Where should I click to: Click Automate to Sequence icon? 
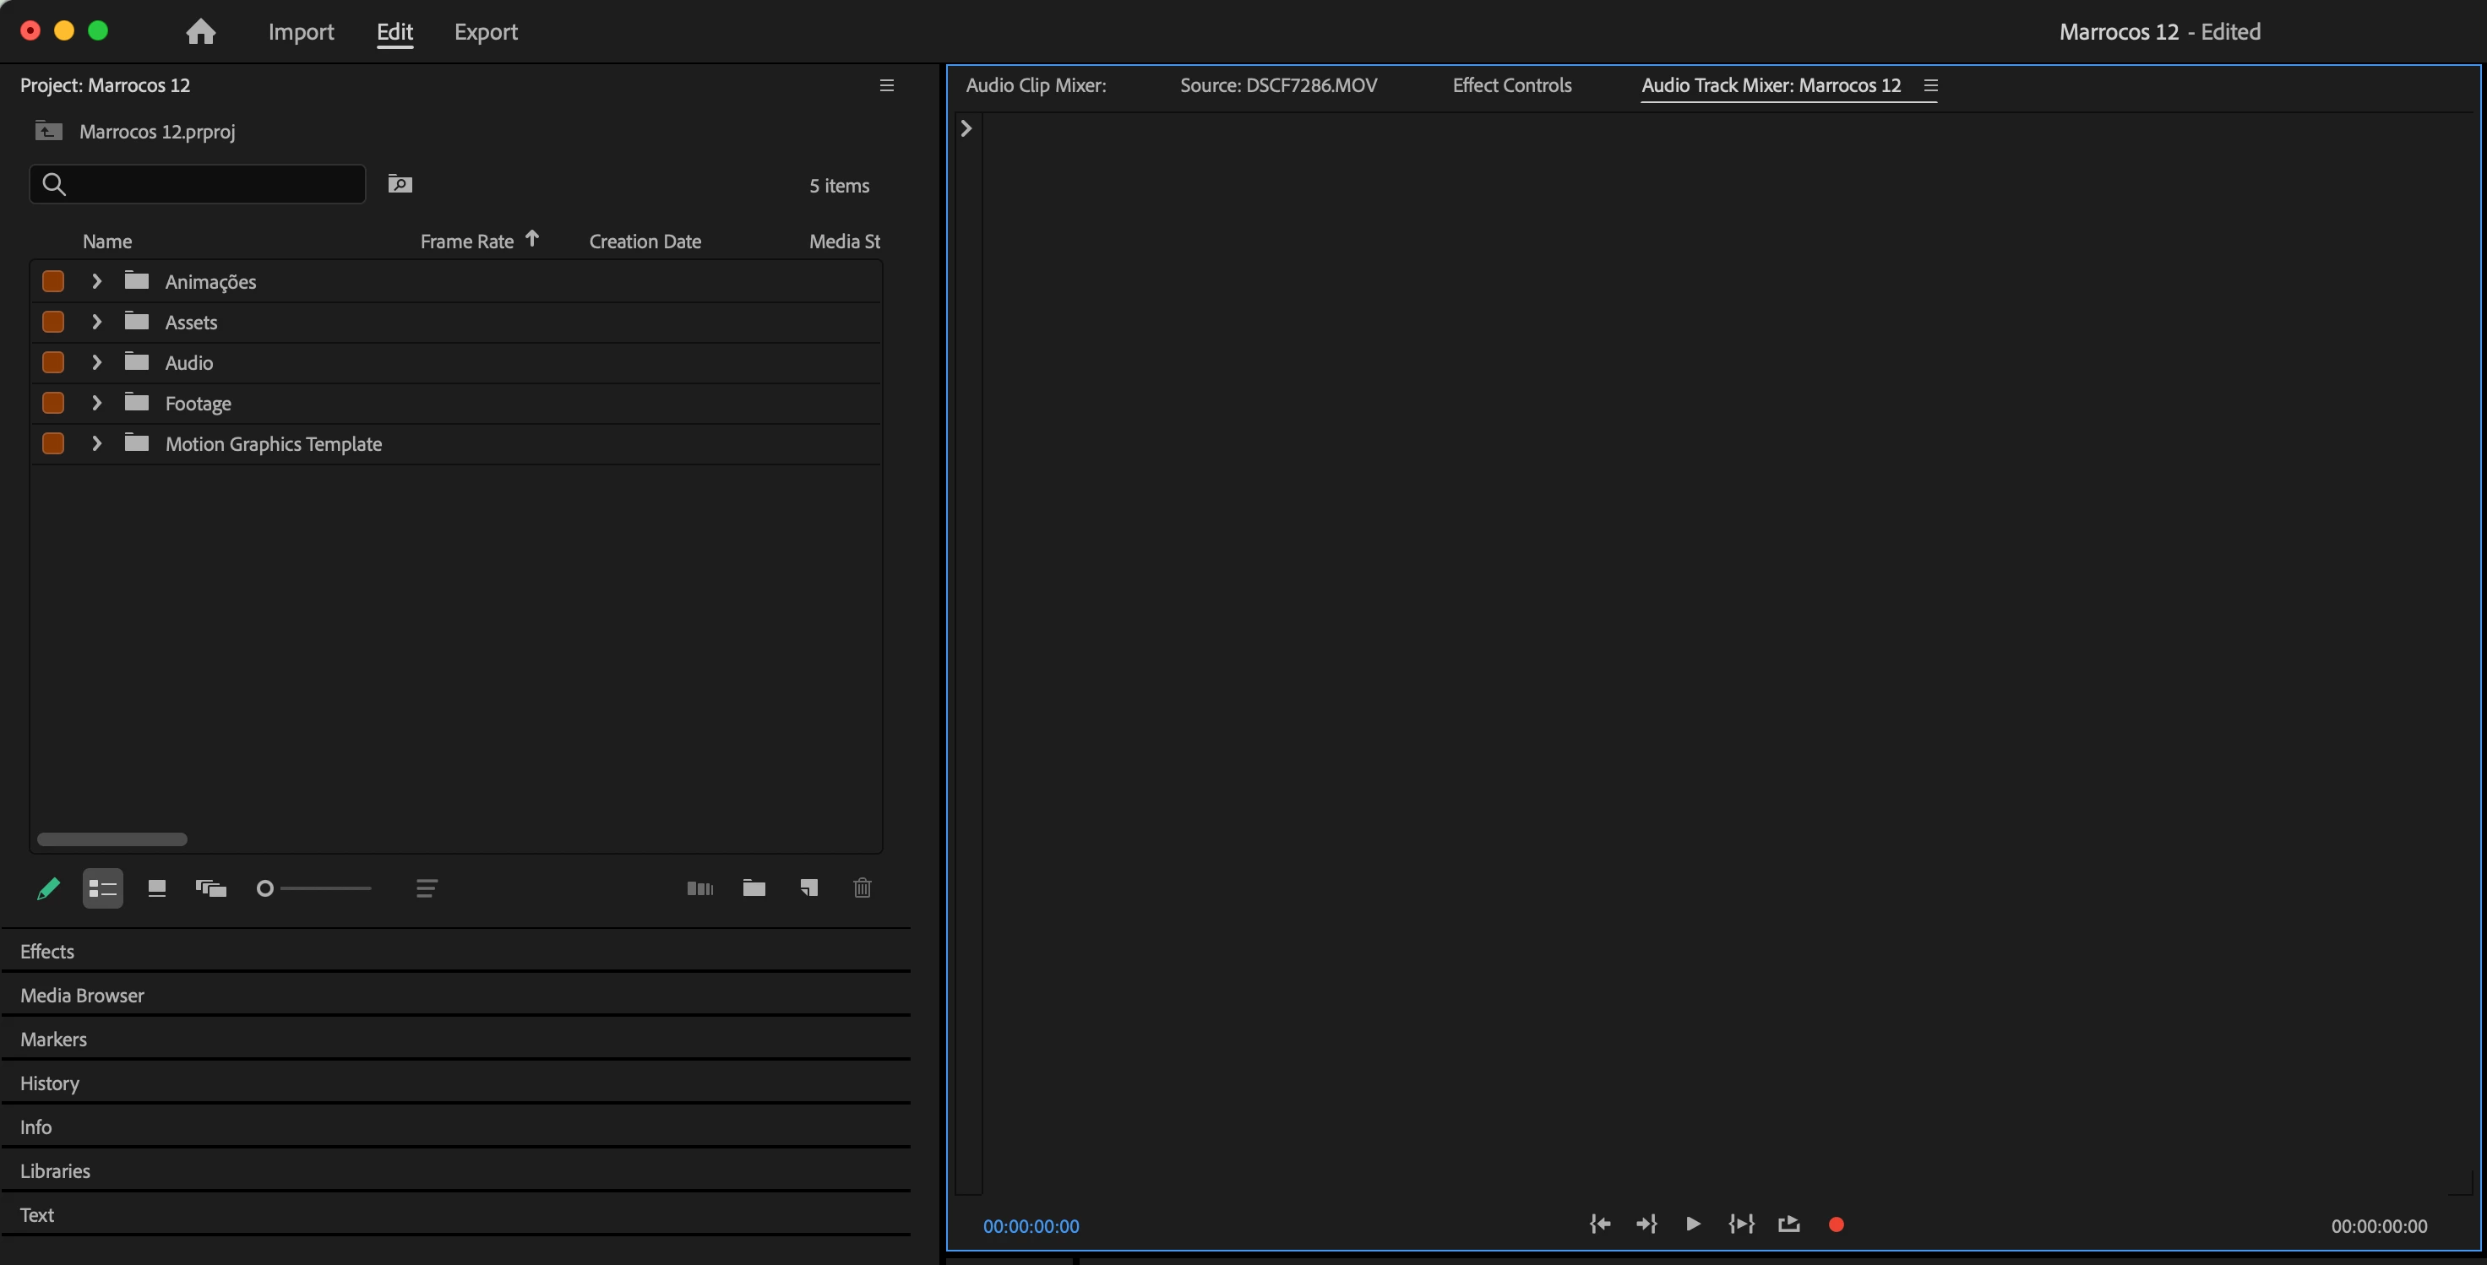point(700,888)
